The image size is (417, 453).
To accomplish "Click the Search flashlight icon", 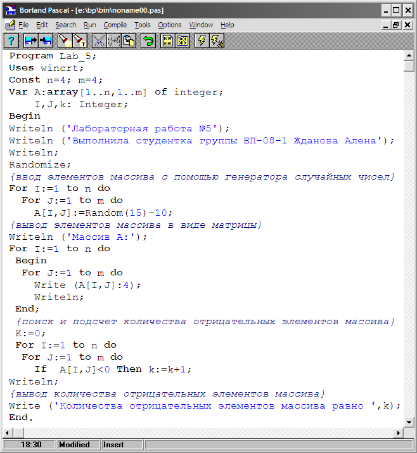I will click(x=65, y=41).
